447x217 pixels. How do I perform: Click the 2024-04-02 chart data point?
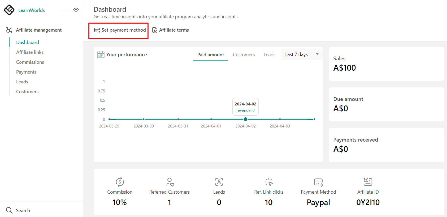(245, 119)
